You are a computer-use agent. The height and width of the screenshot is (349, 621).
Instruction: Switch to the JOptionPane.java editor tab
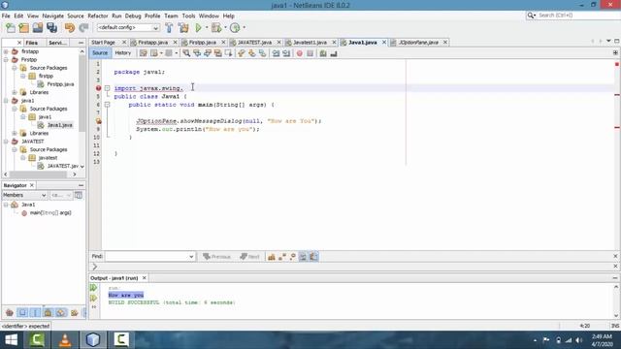coord(418,43)
